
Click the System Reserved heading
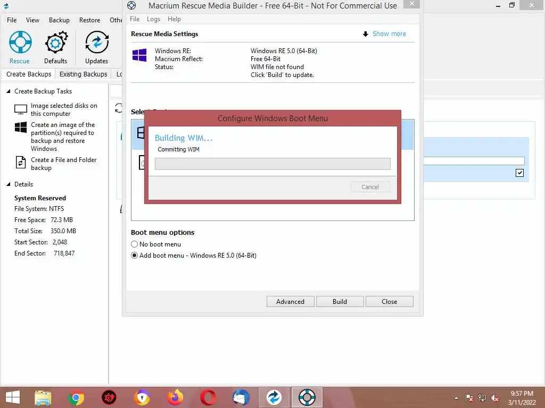40,198
